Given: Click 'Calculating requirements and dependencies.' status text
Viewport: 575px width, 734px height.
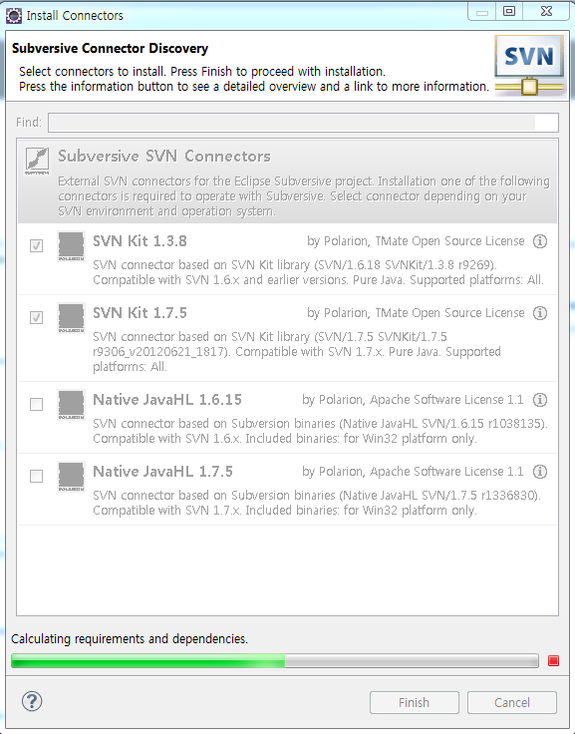Looking at the screenshot, I should click(x=130, y=639).
